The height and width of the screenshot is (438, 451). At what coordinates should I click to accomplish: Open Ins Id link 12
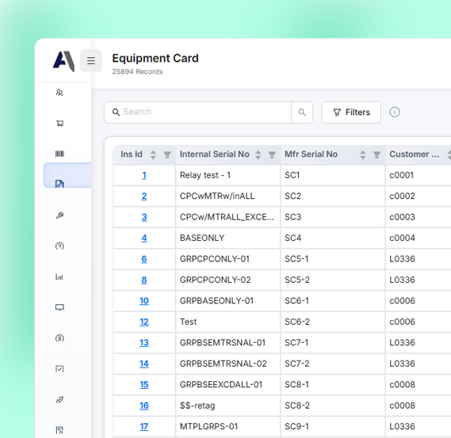click(x=144, y=322)
